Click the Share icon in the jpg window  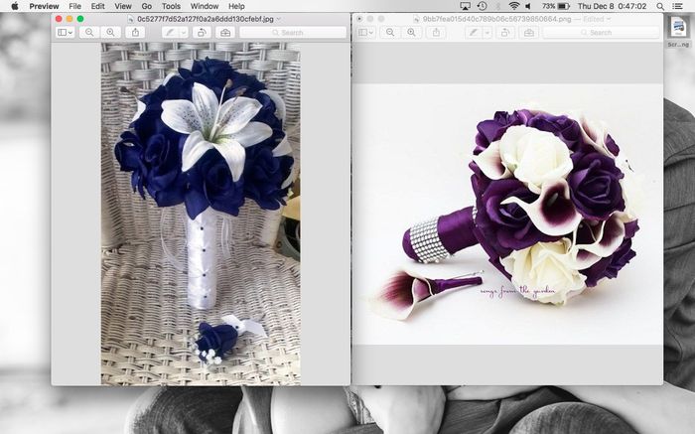(136, 33)
